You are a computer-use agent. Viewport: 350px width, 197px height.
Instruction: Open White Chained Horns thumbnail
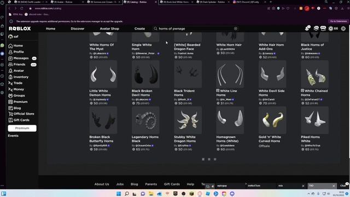pyautogui.click(x=315, y=74)
